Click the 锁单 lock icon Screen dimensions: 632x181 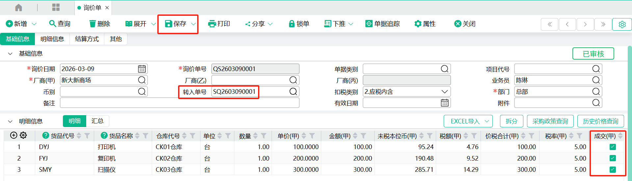291,24
